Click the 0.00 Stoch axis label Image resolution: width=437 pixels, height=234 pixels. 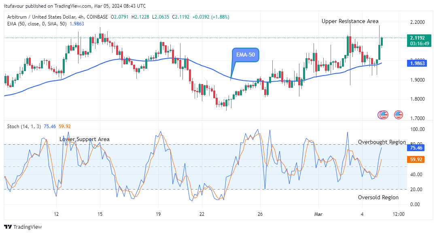point(415,204)
